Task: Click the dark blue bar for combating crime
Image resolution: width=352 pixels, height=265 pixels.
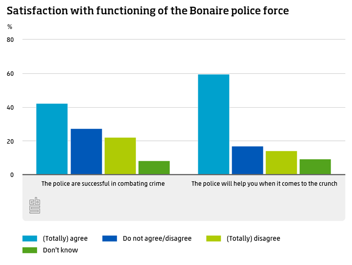Action: [x=86, y=152]
